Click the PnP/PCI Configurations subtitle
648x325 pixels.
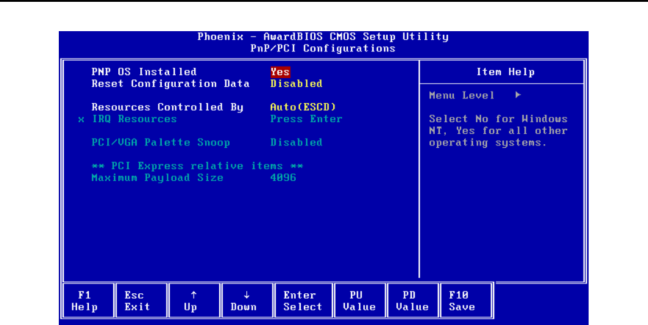(323, 48)
